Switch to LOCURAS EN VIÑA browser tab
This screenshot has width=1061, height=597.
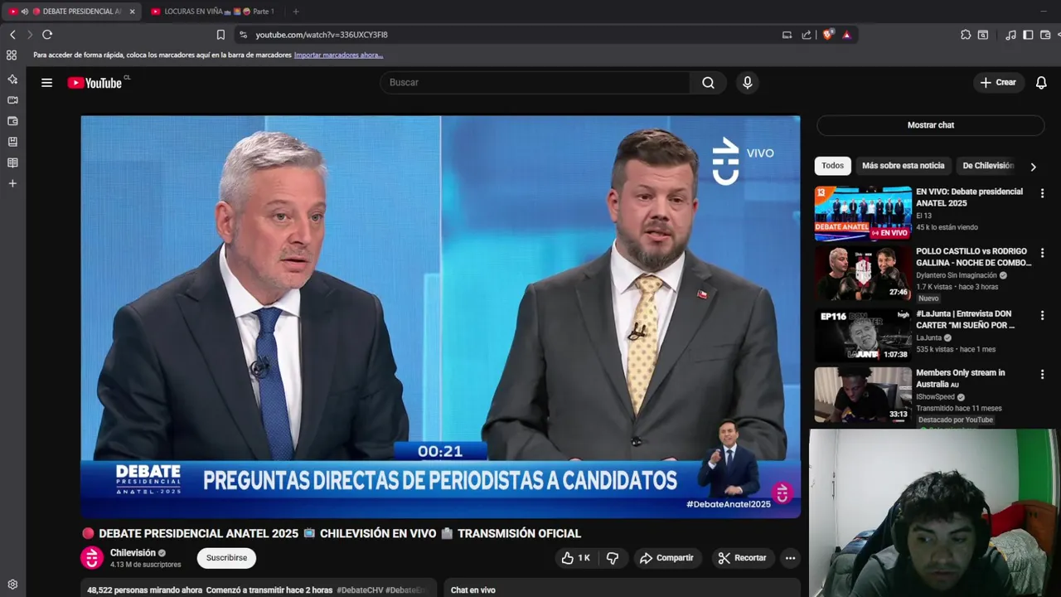pyautogui.click(x=212, y=12)
